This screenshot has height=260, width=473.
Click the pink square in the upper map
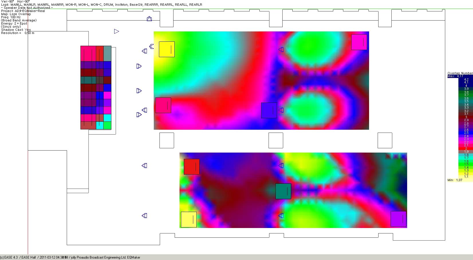pos(163,105)
